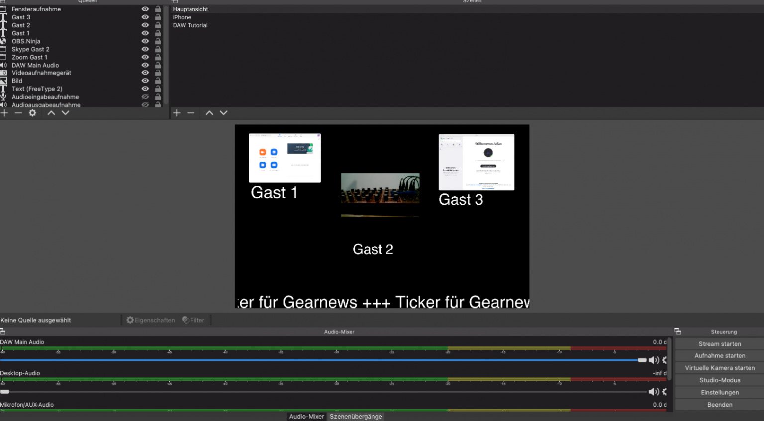Toggle visibility of the Skype Gast 2 source
Viewport: 764px width, 421px height.
tap(145, 49)
